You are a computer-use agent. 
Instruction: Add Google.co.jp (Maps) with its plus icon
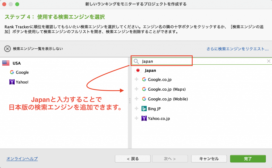pyautogui.click(x=137, y=89)
